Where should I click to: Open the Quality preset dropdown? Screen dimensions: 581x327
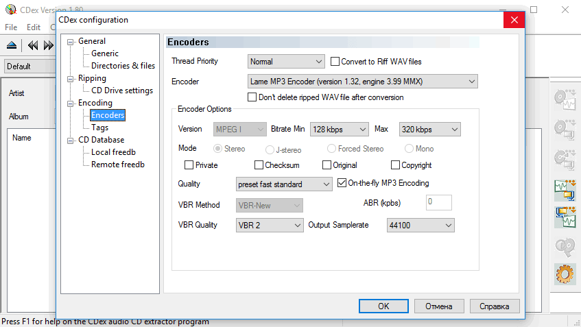click(284, 184)
